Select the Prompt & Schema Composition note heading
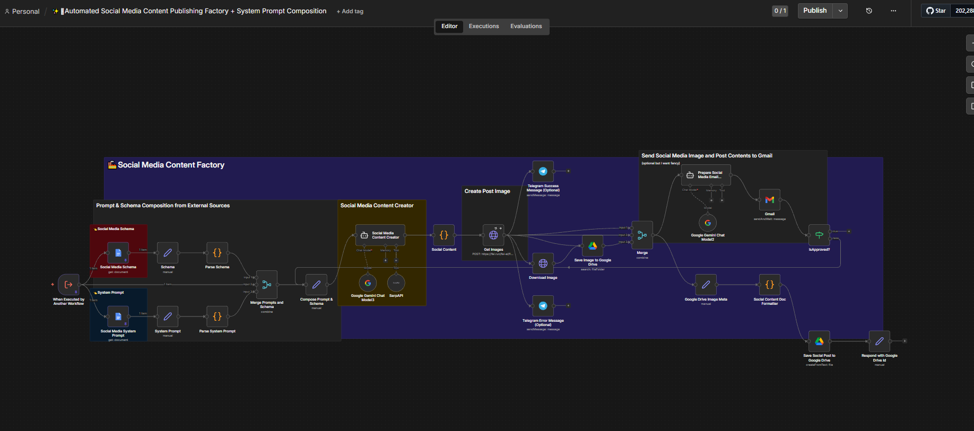The width and height of the screenshot is (974, 431). [163, 206]
